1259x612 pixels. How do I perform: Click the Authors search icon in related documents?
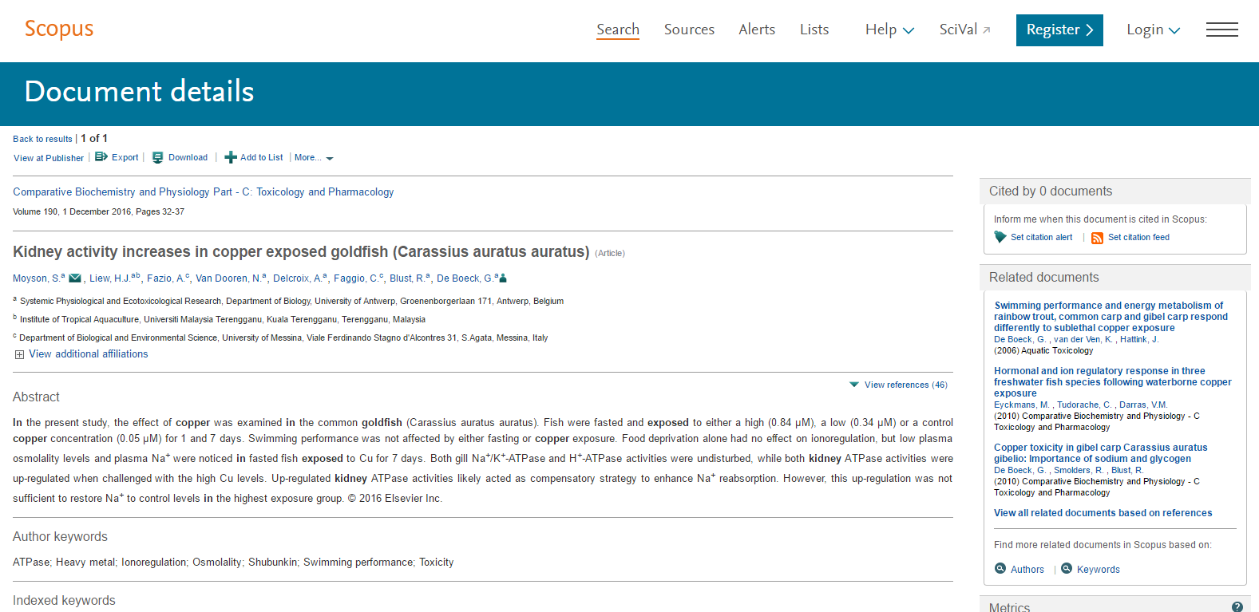click(1000, 569)
